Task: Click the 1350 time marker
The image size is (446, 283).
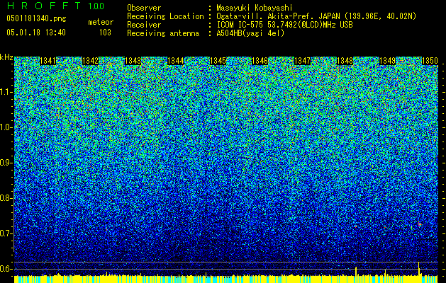Action: pos(430,61)
